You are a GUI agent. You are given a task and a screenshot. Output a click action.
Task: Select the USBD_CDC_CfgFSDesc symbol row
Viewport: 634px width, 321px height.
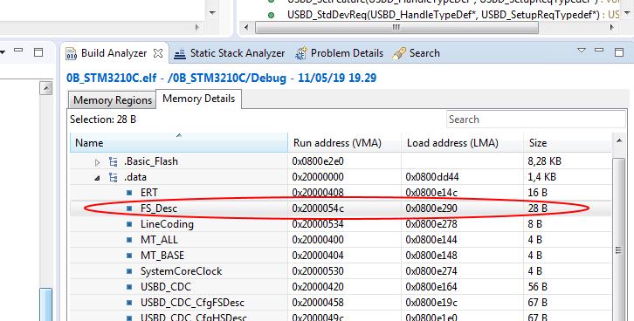point(341,303)
